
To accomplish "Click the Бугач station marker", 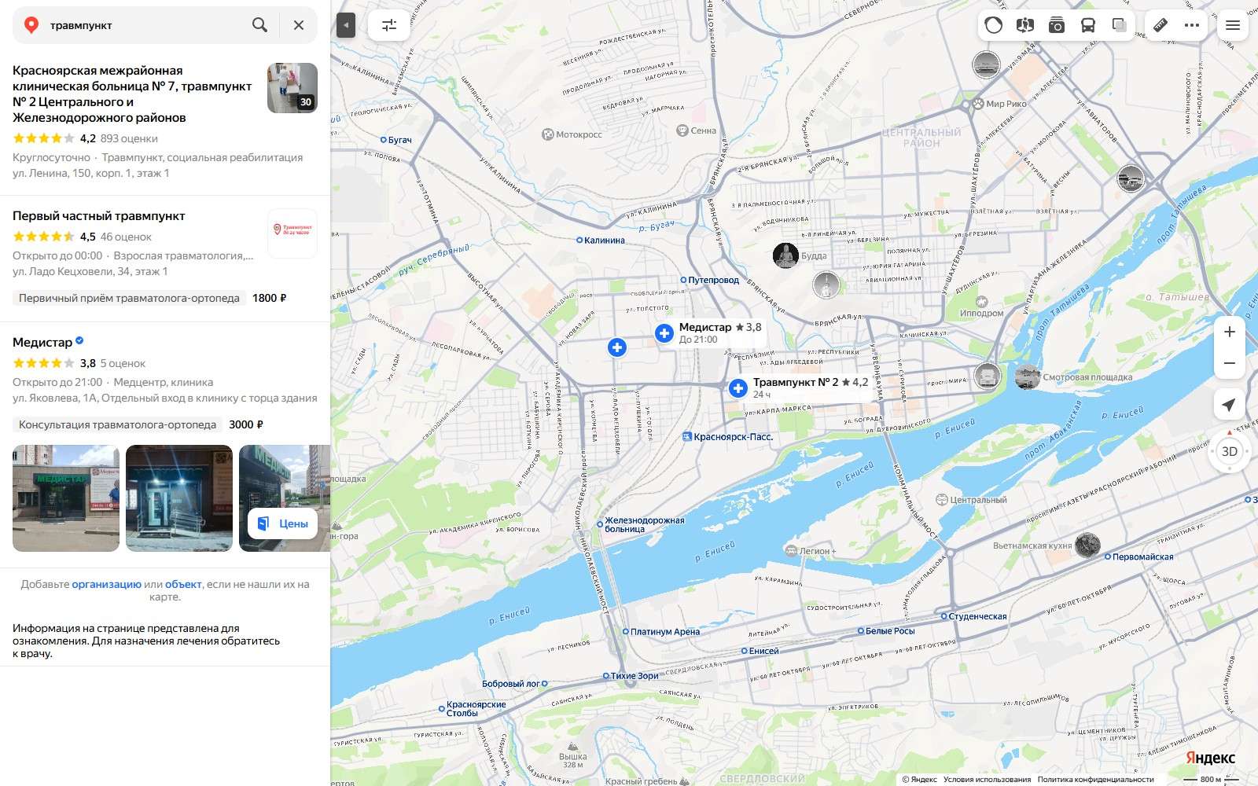I will tap(384, 140).
